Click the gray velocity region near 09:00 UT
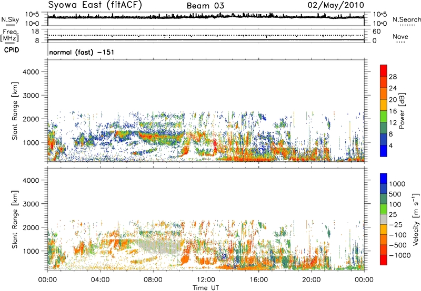This screenshot has height=291, width=421. point(161,246)
